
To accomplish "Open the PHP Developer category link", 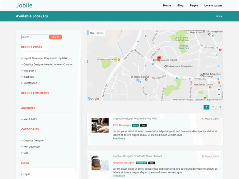I will coord(32,147).
